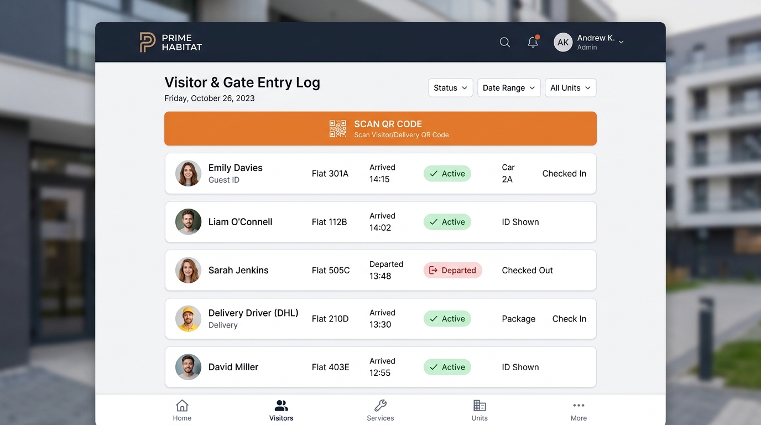Click the Active badge for David Miller
Screen dimensions: 761x425
click(x=447, y=367)
